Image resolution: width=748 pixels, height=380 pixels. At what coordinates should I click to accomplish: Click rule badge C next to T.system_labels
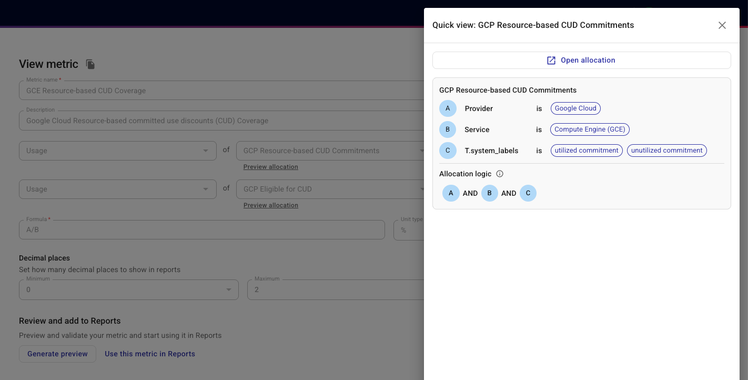pyautogui.click(x=448, y=151)
